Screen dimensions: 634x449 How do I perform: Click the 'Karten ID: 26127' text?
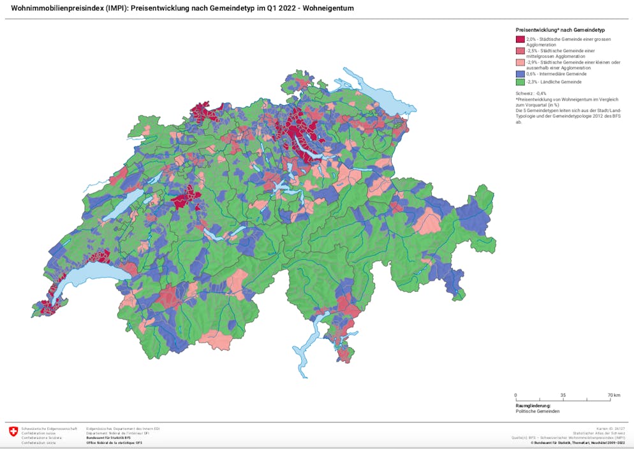point(610,429)
